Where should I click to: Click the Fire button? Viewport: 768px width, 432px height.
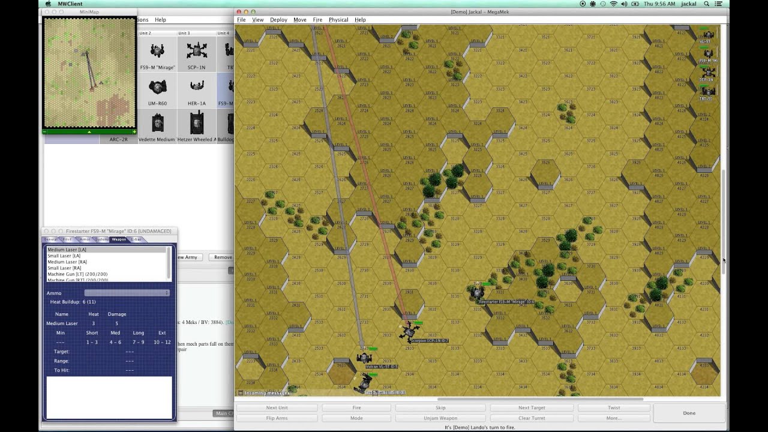click(x=357, y=407)
